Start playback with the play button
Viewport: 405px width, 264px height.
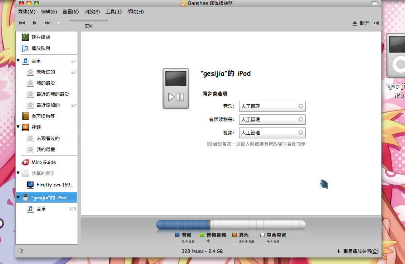pos(35,23)
